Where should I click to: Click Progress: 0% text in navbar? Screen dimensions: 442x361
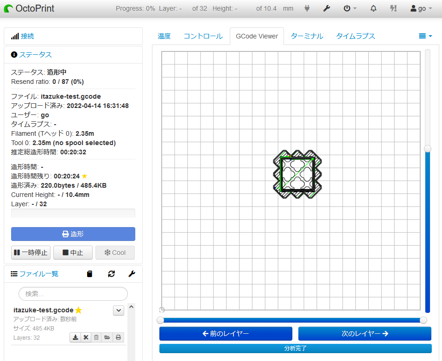pyautogui.click(x=135, y=8)
